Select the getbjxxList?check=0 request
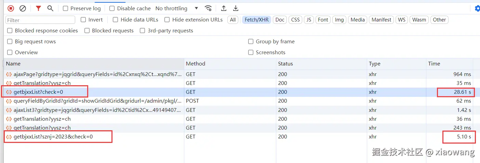The image size is (480, 163). (x=38, y=92)
